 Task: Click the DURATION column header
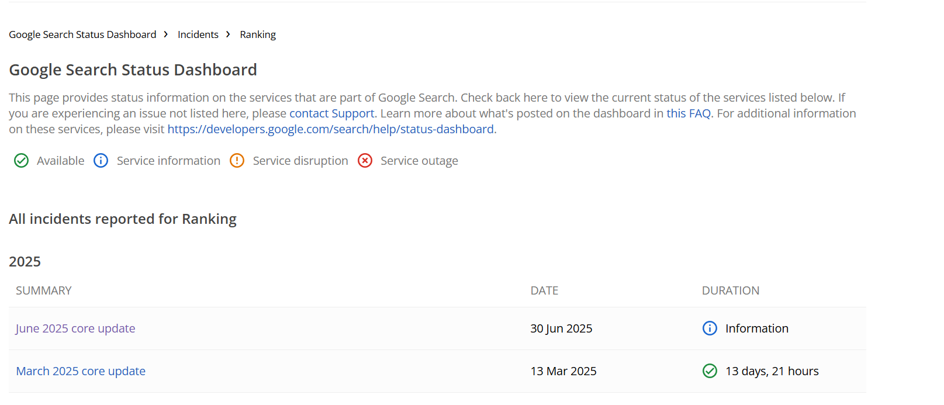pyautogui.click(x=730, y=290)
